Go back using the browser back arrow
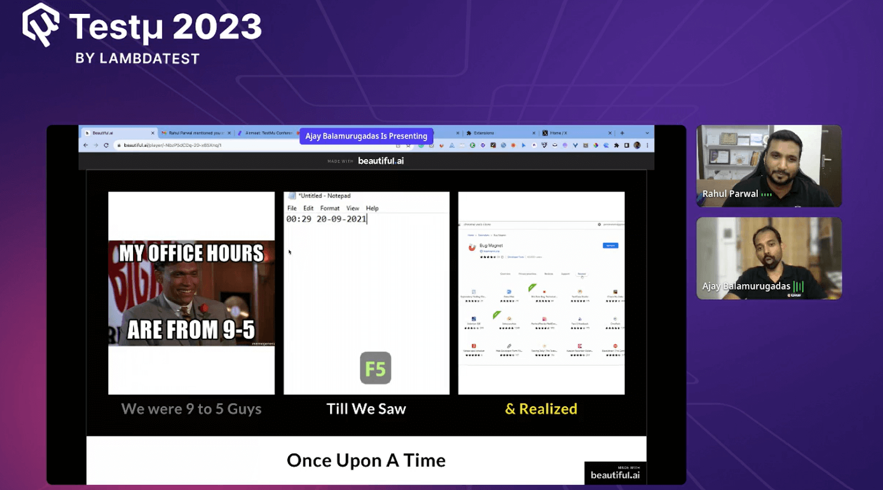 tap(86, 145)
